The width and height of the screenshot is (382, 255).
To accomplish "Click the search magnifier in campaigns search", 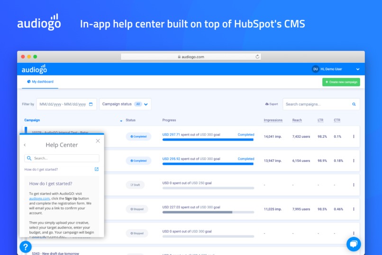I will (x=354, y=104).
